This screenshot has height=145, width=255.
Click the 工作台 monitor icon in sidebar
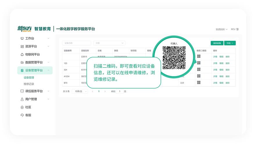coord(22,39)
